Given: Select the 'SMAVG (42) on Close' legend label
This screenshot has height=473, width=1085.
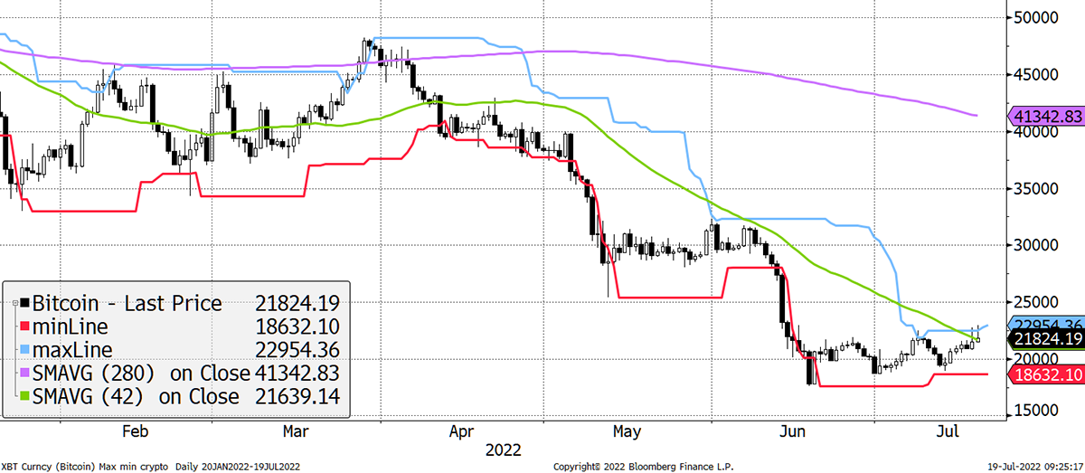Looking at the screenshot, I should 136,397.
